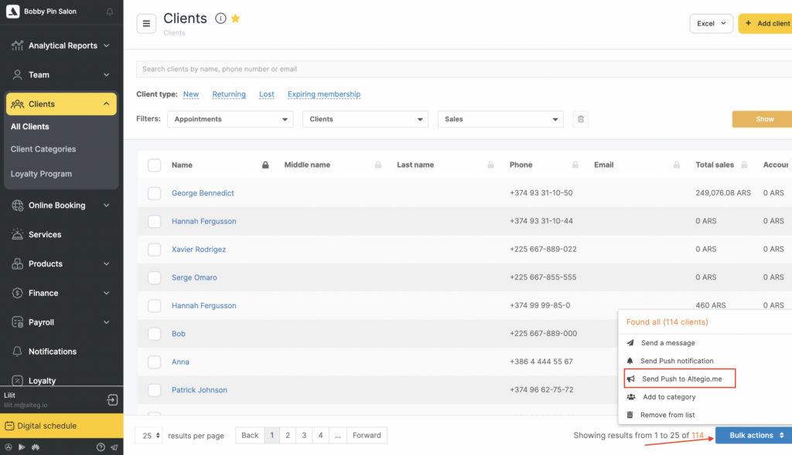Click the help question mark icon
Image resolution: width=792 pixels, height=455 pixels.
101,447
